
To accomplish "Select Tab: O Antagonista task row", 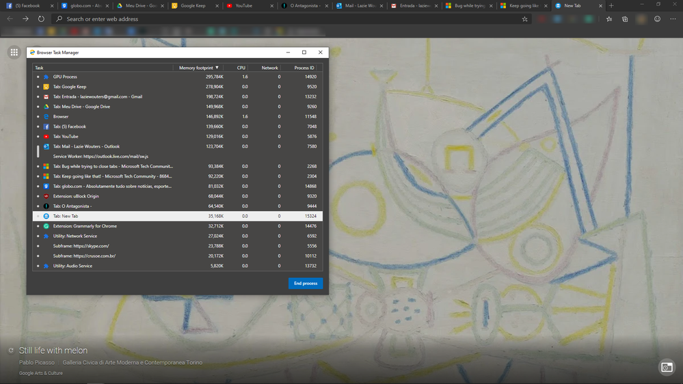I will click(178, 206).
